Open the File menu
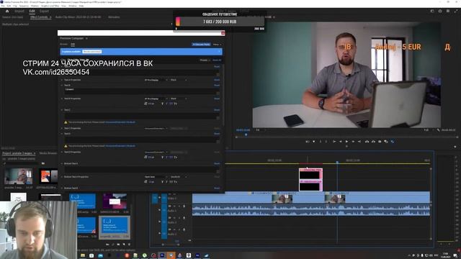 pos(3,6)
